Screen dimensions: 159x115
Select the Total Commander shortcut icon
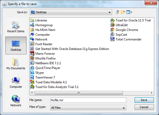[x=112, y=39]
